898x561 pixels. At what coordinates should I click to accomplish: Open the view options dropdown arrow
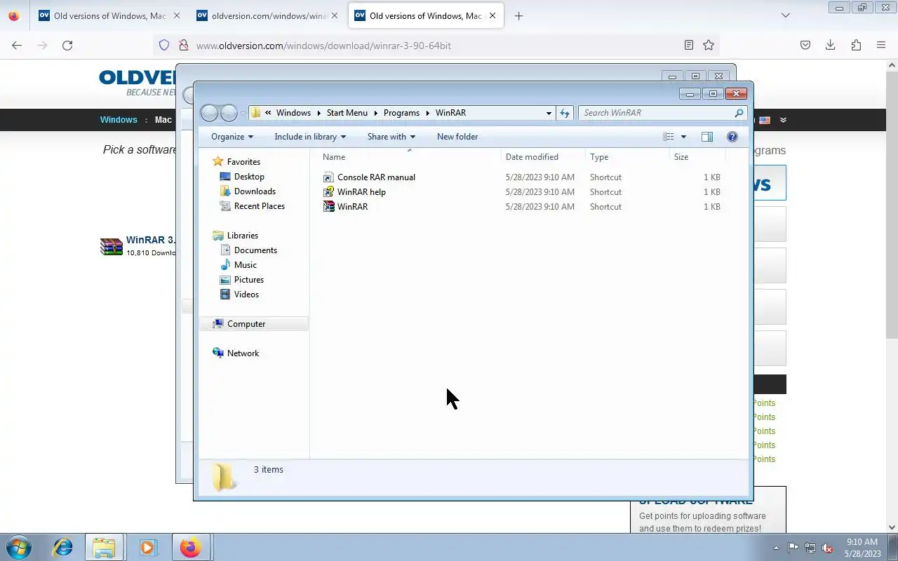[x=683, y=137]
